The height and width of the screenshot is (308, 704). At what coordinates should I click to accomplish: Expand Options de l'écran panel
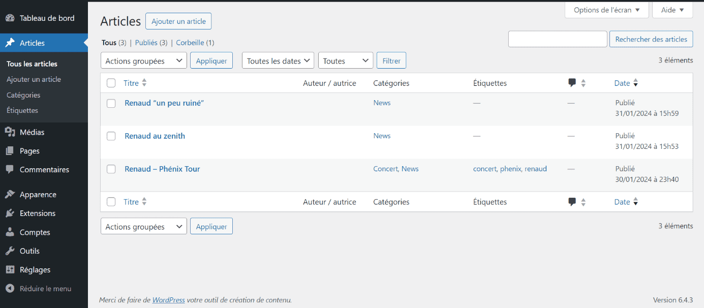pyautogui.click(x=607, y=10)
